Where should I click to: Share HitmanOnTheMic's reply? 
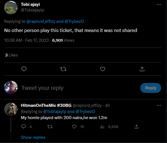[x=136, y=127]
